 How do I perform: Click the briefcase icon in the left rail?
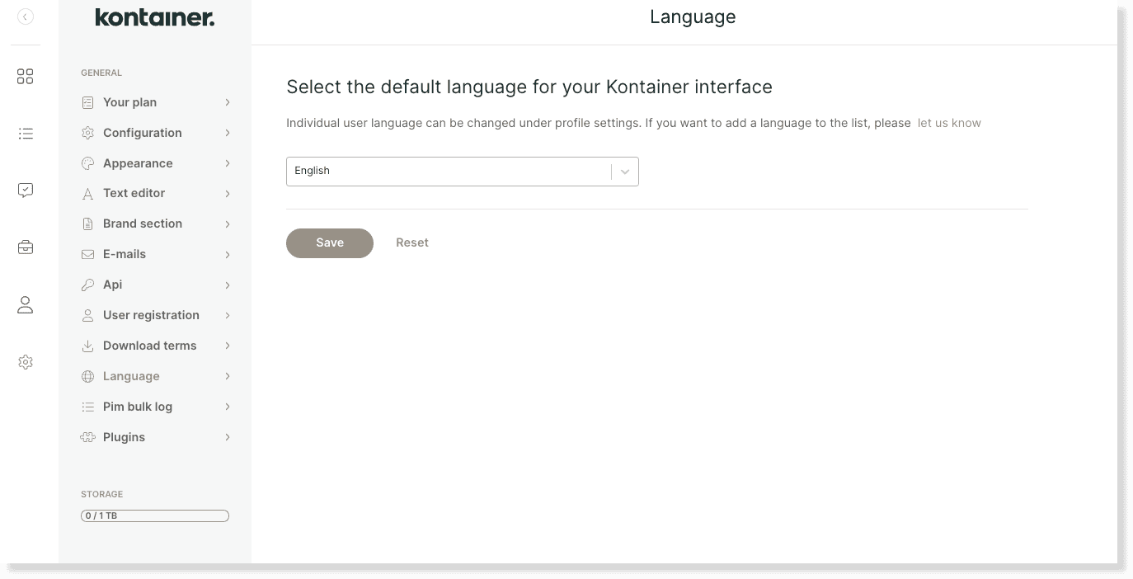click(25, 247)
